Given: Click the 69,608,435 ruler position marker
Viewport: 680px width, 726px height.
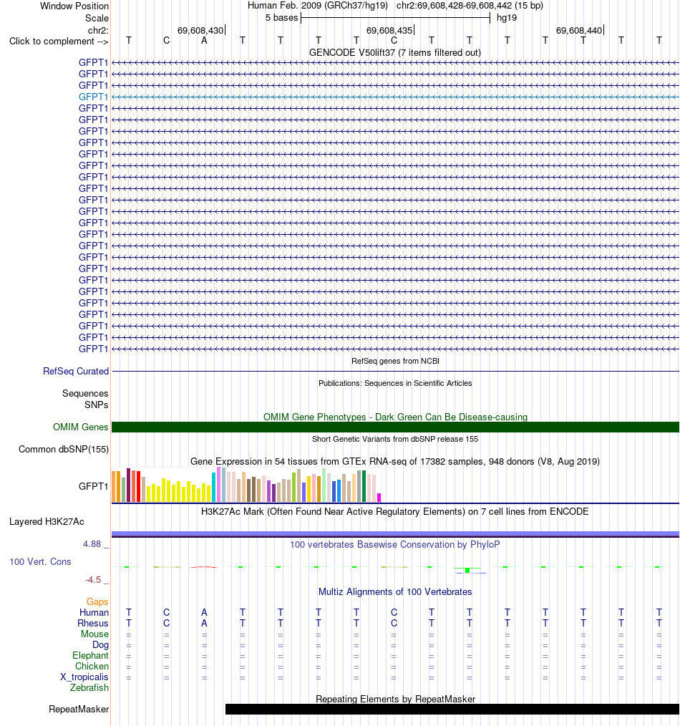Looking at the screenshot, I should (390, 31).
